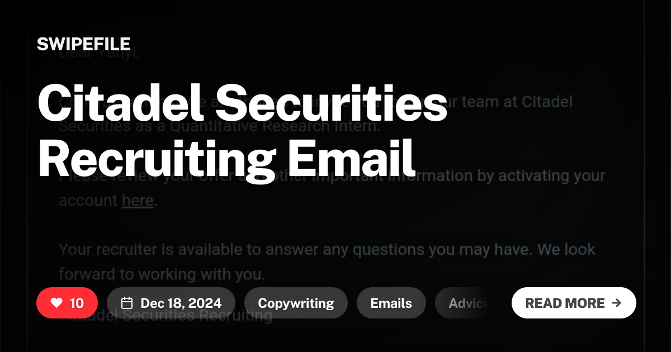671x352 pixels.
Task: Click the red heart like icon
Action: click(x=55, y=303)
